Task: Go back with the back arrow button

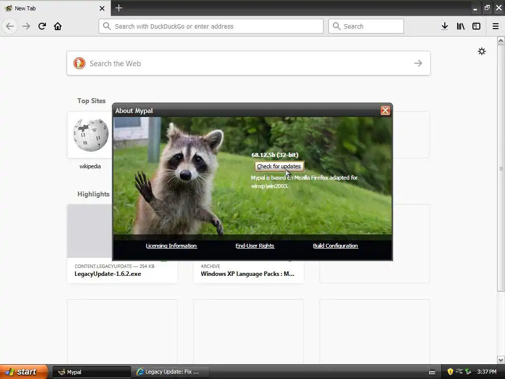Action: click(x=10, y=26)
